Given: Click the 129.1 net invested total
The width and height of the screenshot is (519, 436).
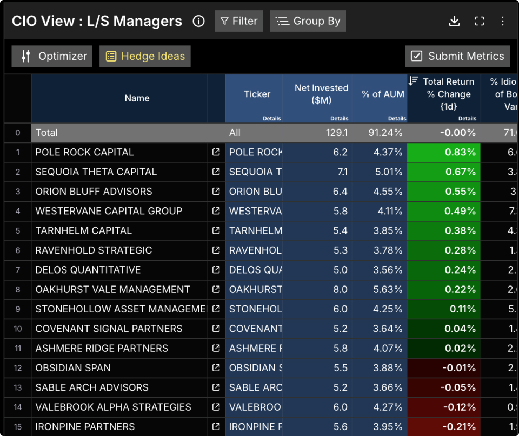Looking at the screenshot, I should click(317, 133).
